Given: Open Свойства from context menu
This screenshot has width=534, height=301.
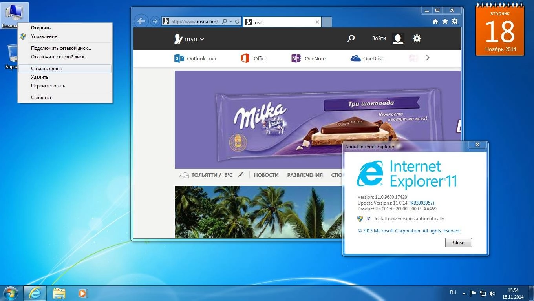Looking at the screenshot, I should [x=65, y=98].
